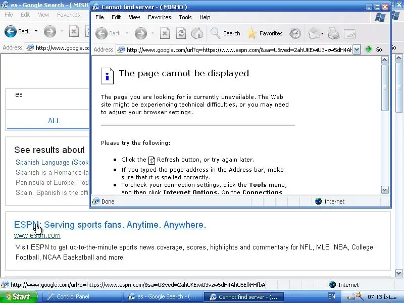Click Print icon in front window toolbar

pyautogui.click(x=334, y=33)
